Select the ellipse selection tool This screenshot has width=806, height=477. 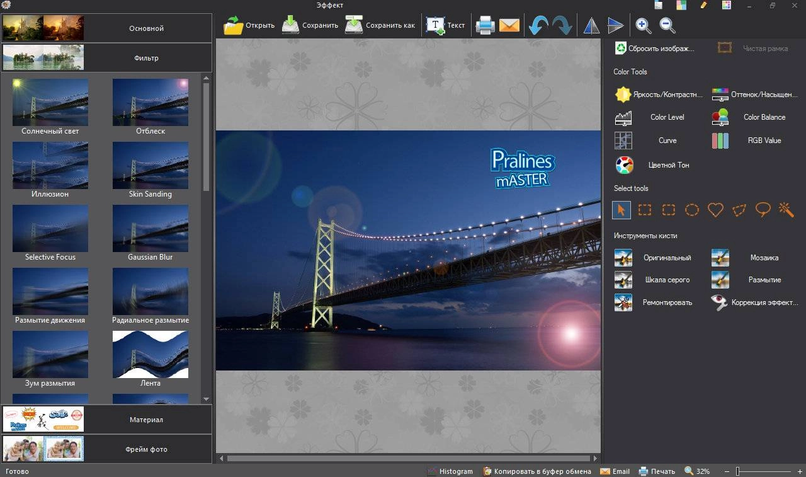click(692, 210)
